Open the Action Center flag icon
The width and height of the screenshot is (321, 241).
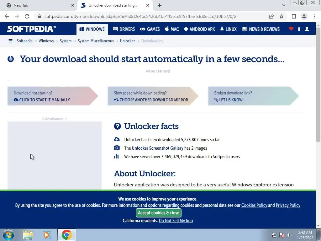coord(282,235)
